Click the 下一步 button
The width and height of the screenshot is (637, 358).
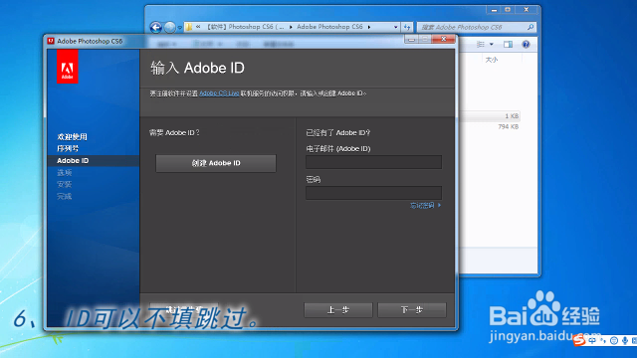pos(412,310)
